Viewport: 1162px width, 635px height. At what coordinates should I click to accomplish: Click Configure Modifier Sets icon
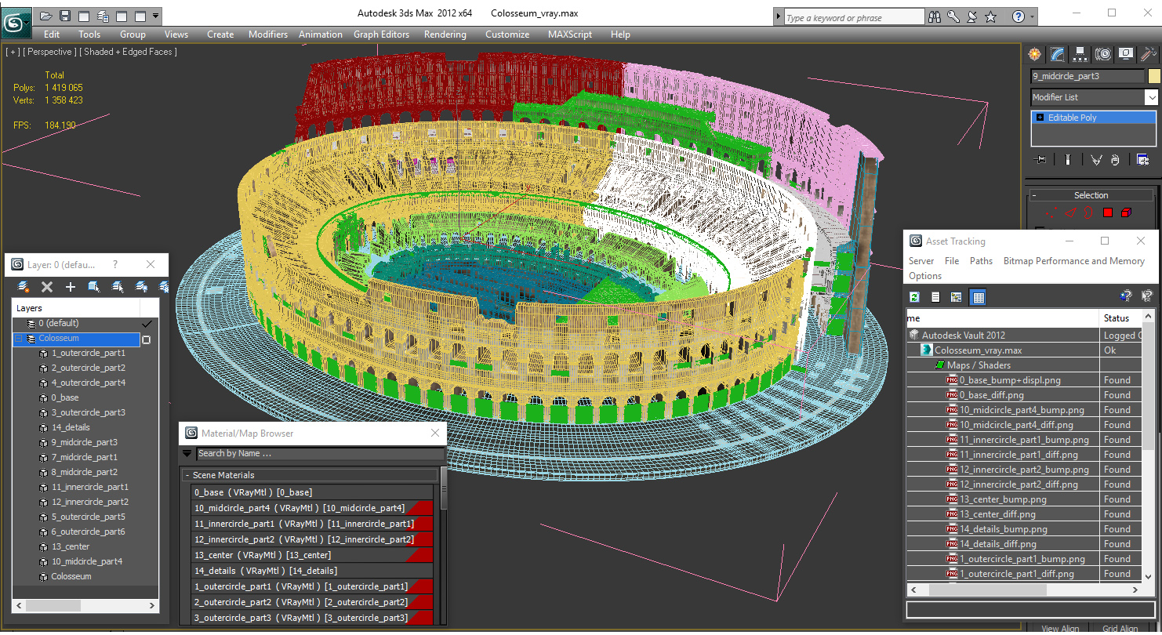click(x=1143, y=159)
